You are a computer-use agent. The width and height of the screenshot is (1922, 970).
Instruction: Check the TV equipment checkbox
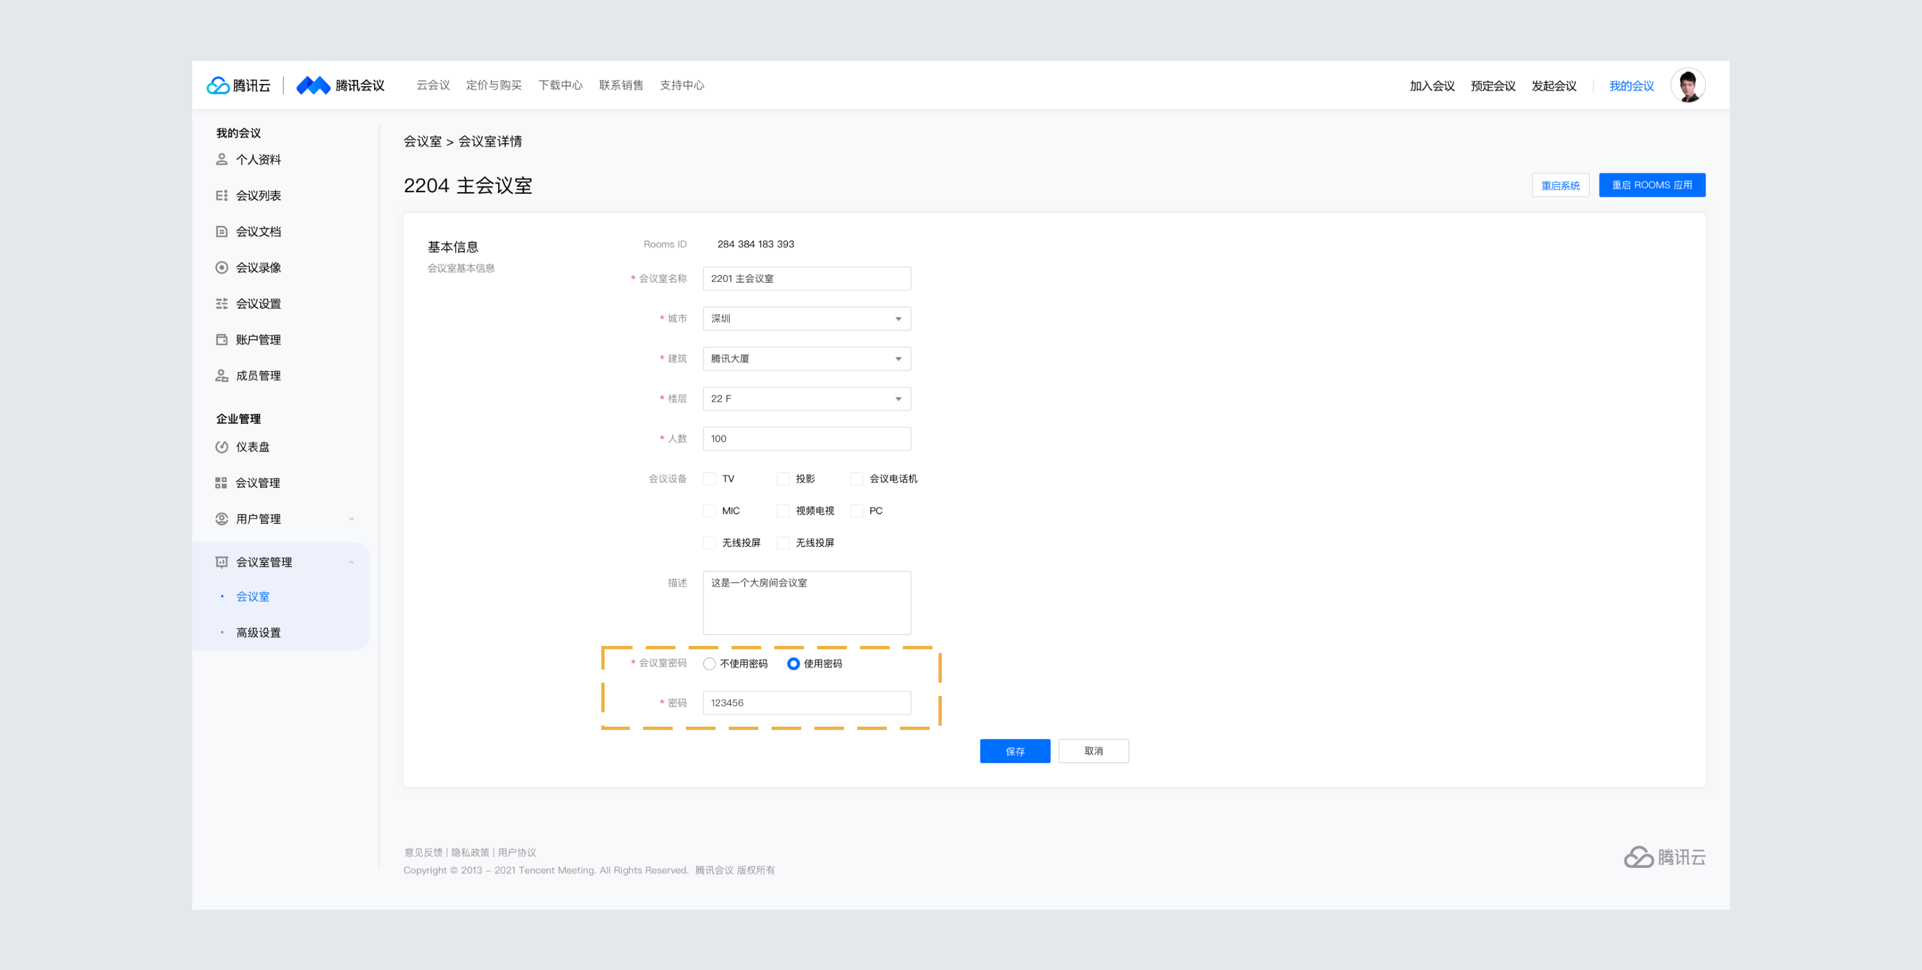point(709,478)
